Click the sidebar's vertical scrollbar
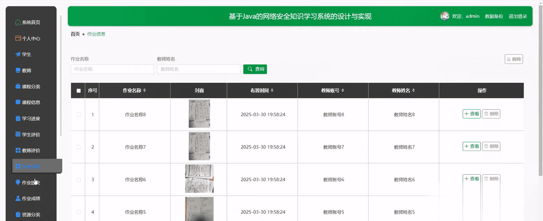Screen dimensions: 543x221 pos(61,76)
